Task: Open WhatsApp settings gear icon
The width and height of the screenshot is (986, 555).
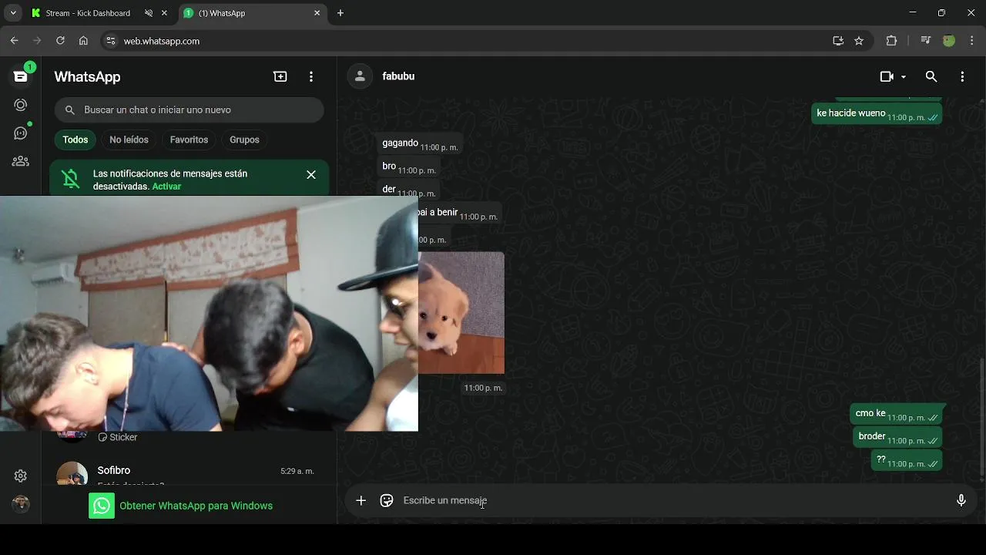Action: 21,476
